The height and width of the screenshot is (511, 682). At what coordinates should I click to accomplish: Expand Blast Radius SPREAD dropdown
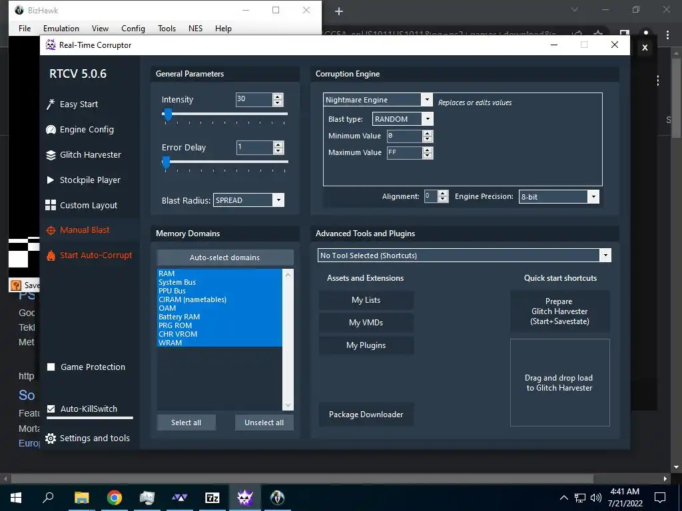[278, 200]
